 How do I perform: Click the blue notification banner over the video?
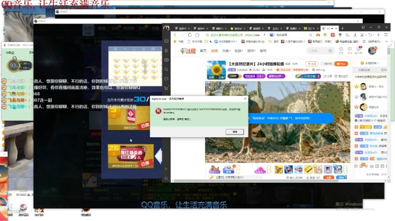(x=290, y=118)
